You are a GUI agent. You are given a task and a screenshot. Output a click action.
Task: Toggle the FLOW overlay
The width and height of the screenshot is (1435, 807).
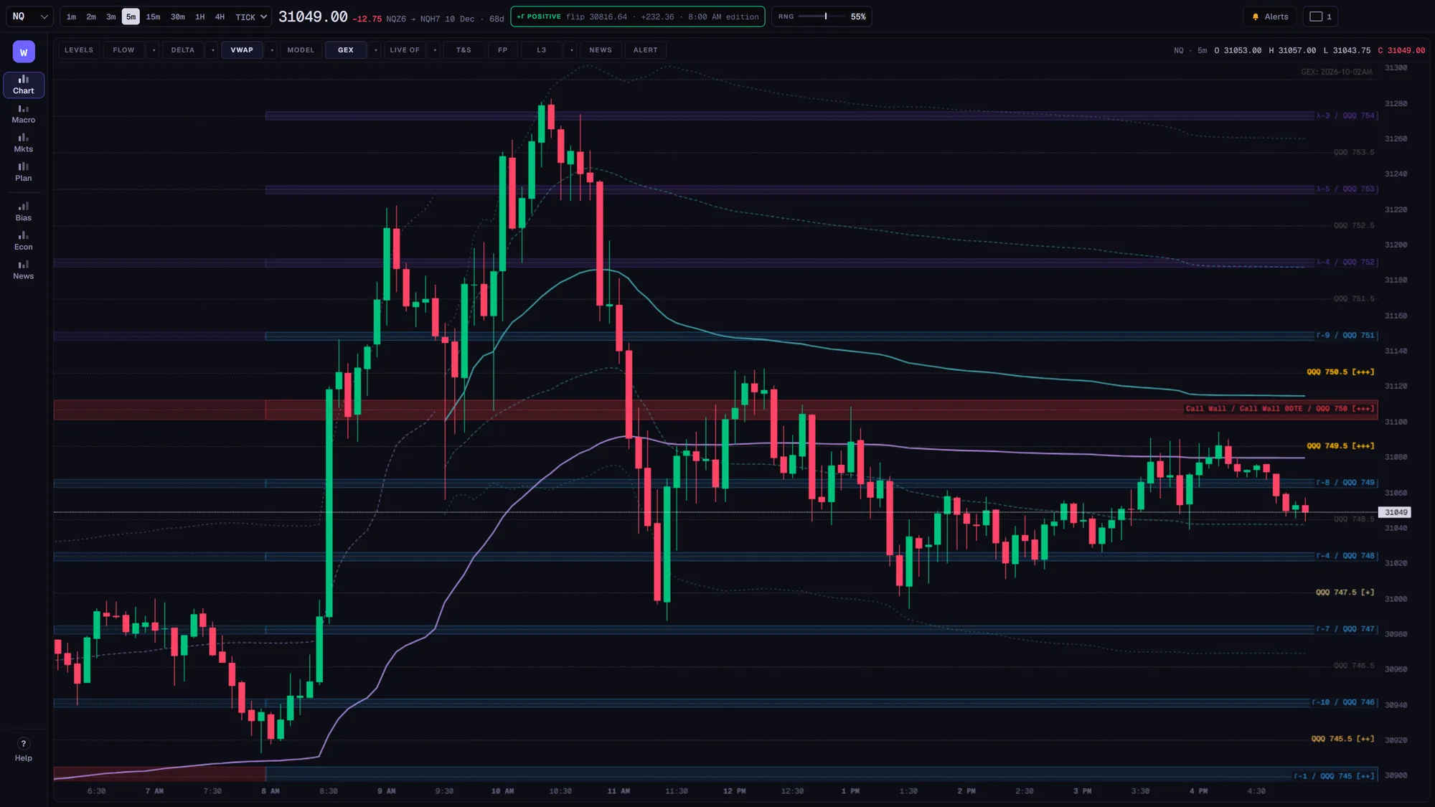(x=123, y=50)
